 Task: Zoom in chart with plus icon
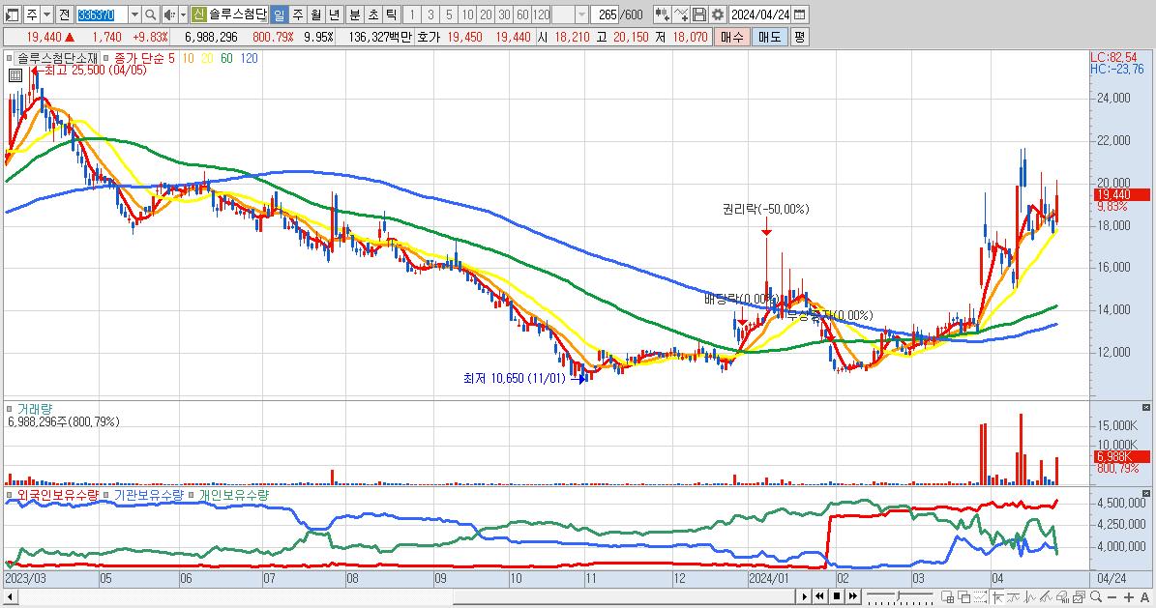(x=1128, y=597)
